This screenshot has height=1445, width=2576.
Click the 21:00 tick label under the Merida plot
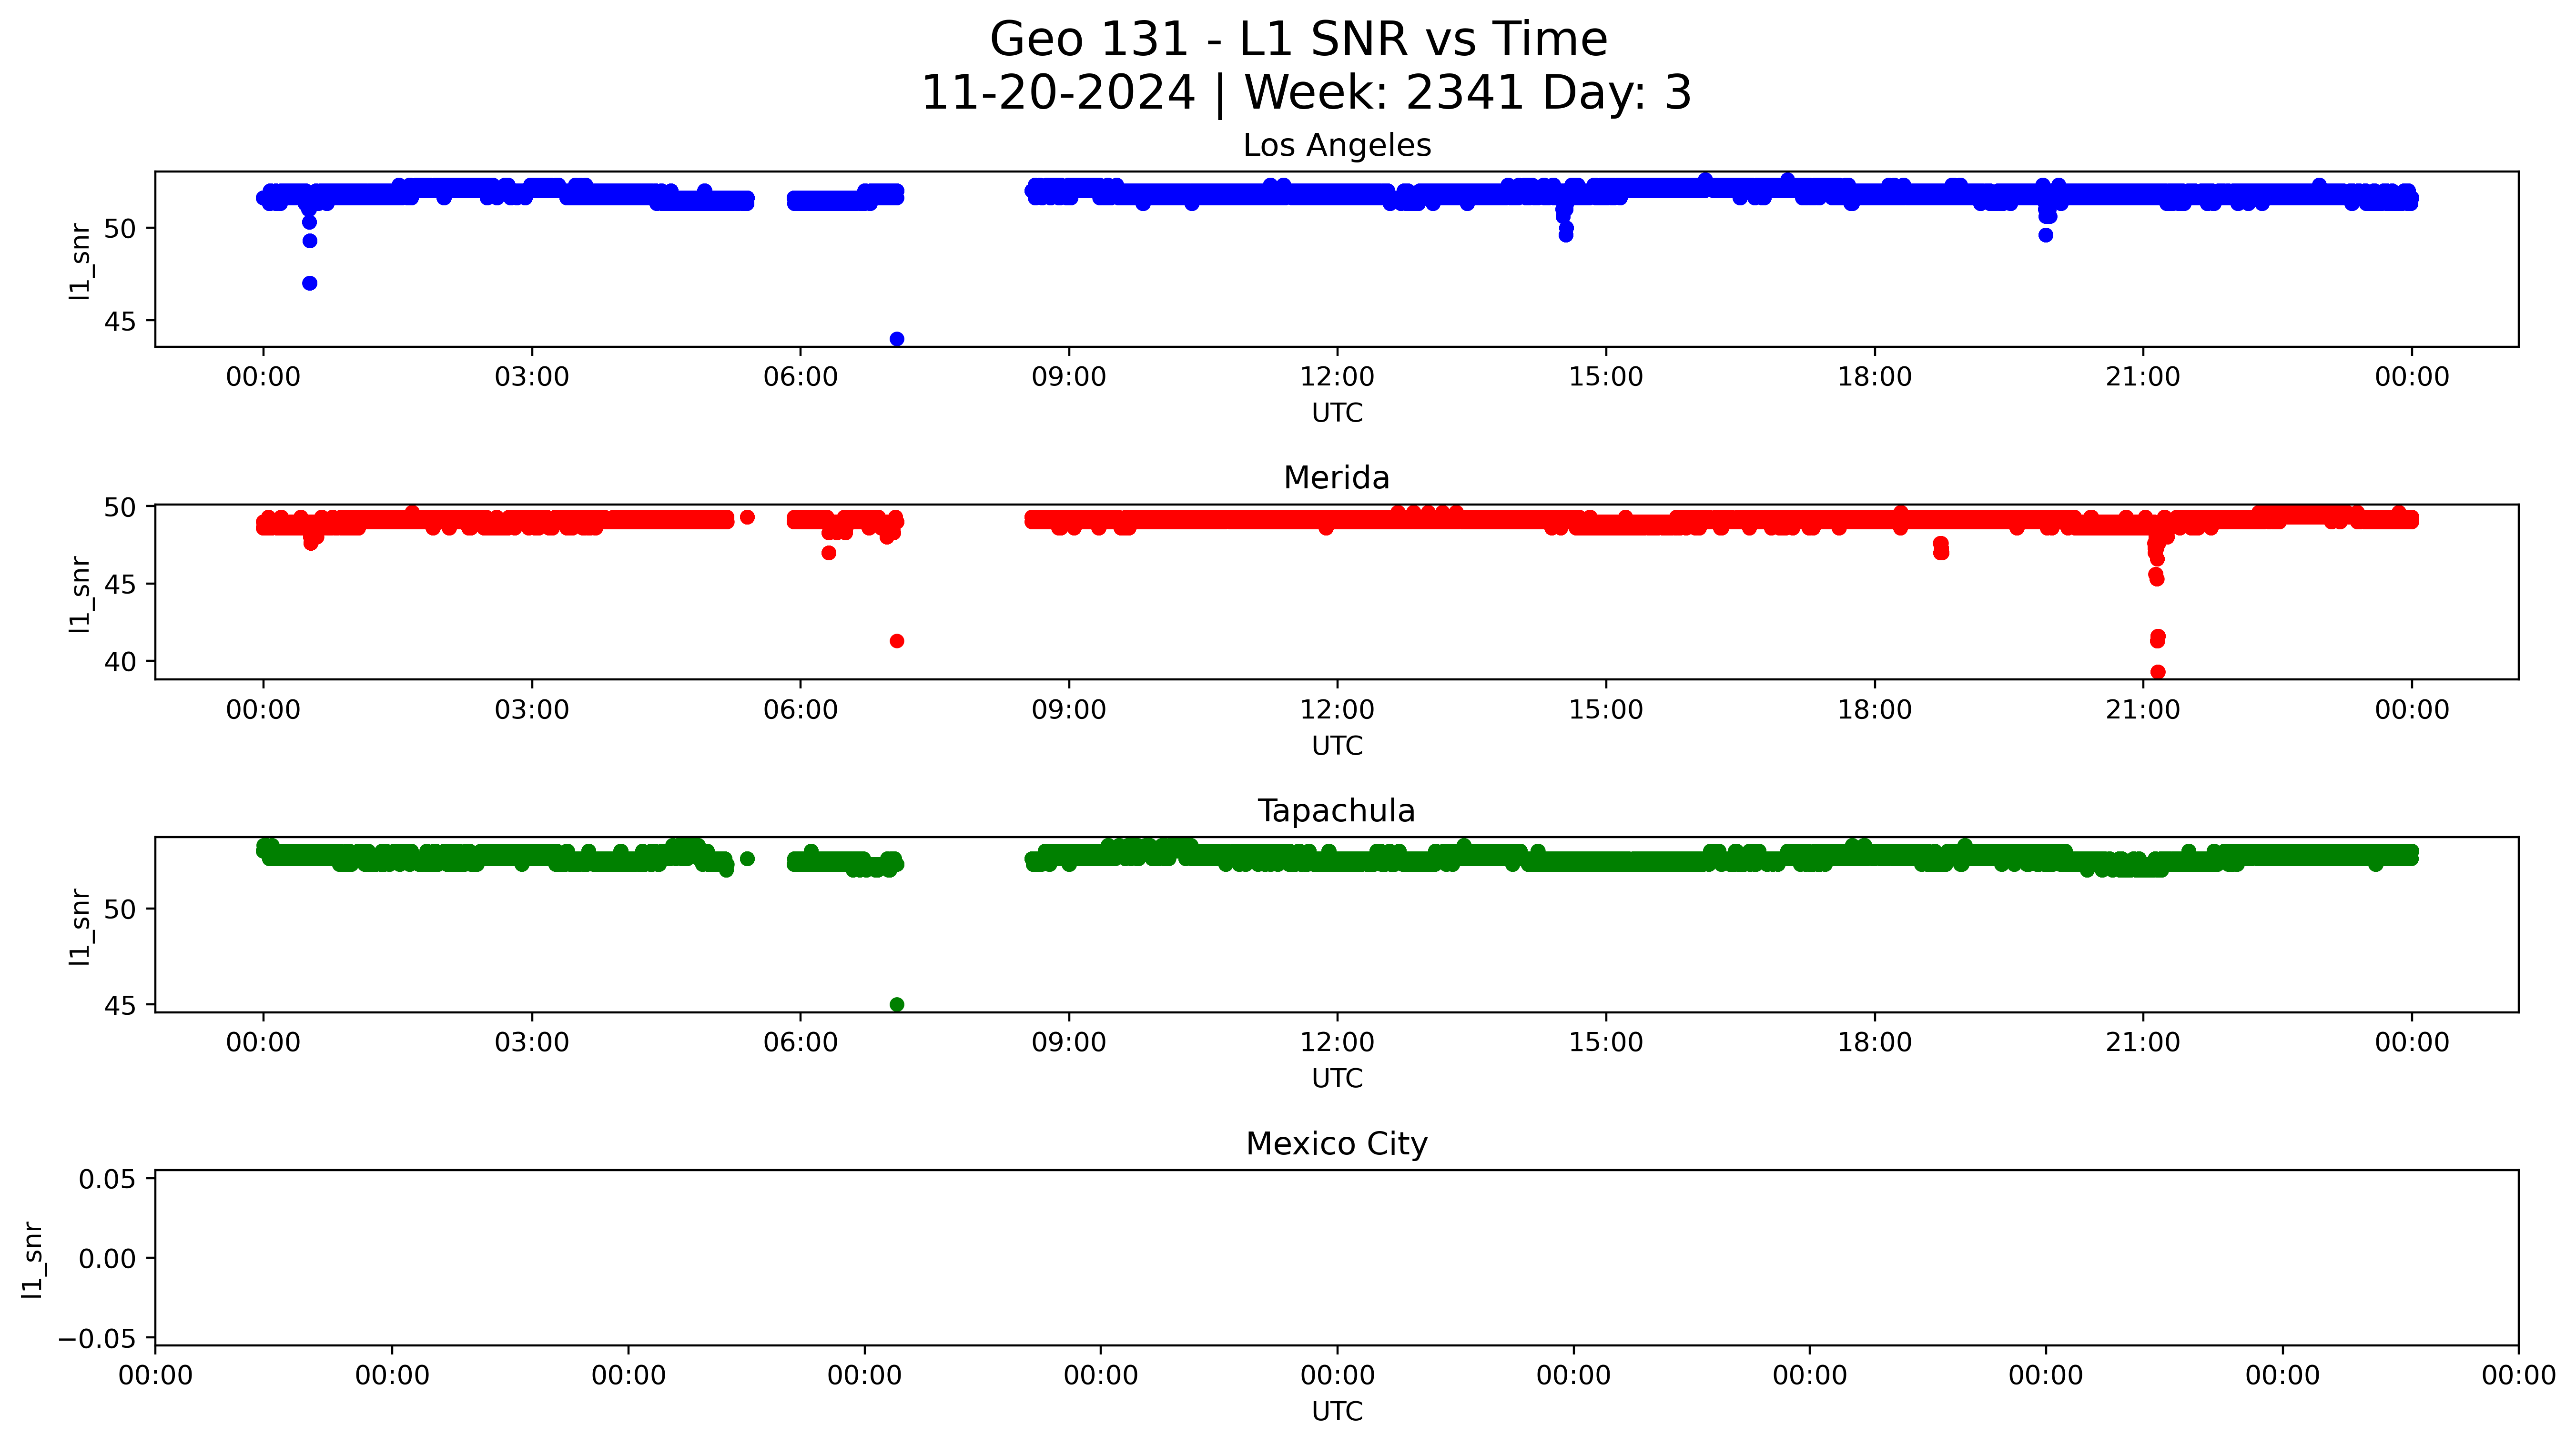2142,710
